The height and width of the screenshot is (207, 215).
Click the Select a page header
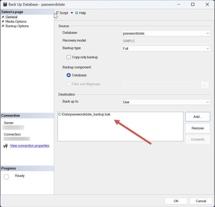(x=27, y=12)
